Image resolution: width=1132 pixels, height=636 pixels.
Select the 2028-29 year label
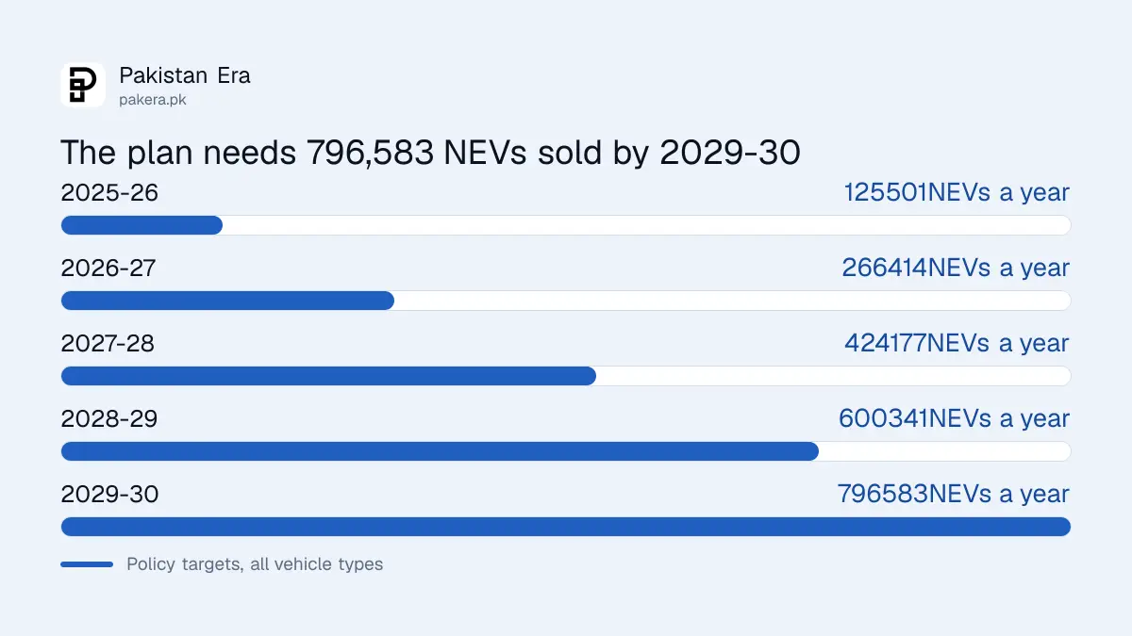click(x=109, y=419)
